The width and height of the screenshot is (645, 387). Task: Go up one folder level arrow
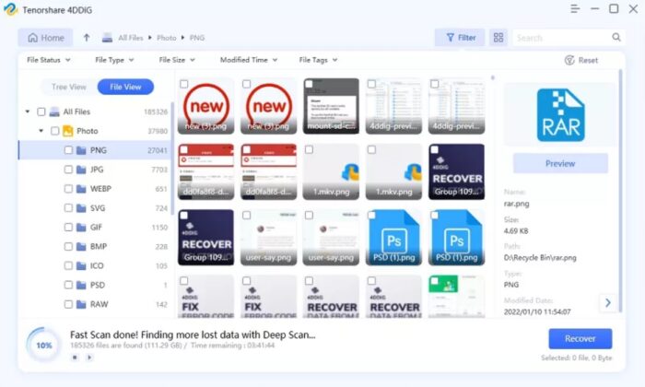[87, 38]
